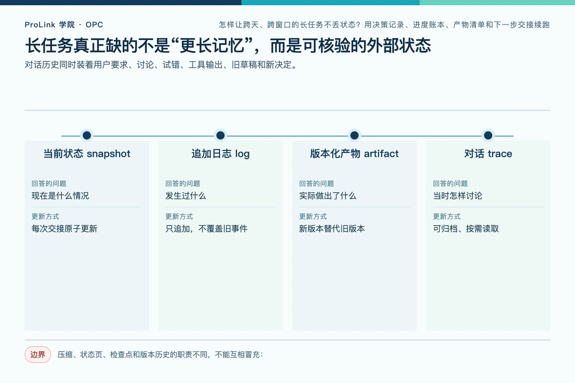This screenshot has height=383, width=575.
Task: Click the text 当时怎样讨论
Action: coord(458,196)
